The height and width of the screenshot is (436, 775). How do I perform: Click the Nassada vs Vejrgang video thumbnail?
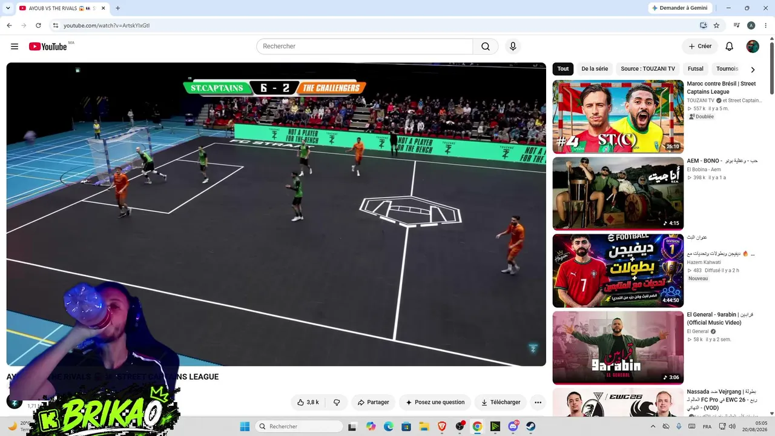tap(618, 403)
